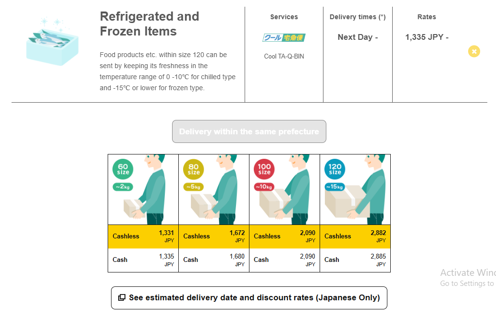Click the Refrigerated and Frozen Items heading
Viewport: 496px width, 319px height.
coord(149,24)
